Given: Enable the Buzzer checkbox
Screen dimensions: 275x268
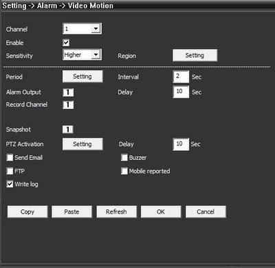Looking at the screenshot, I should tap(124, 158).
